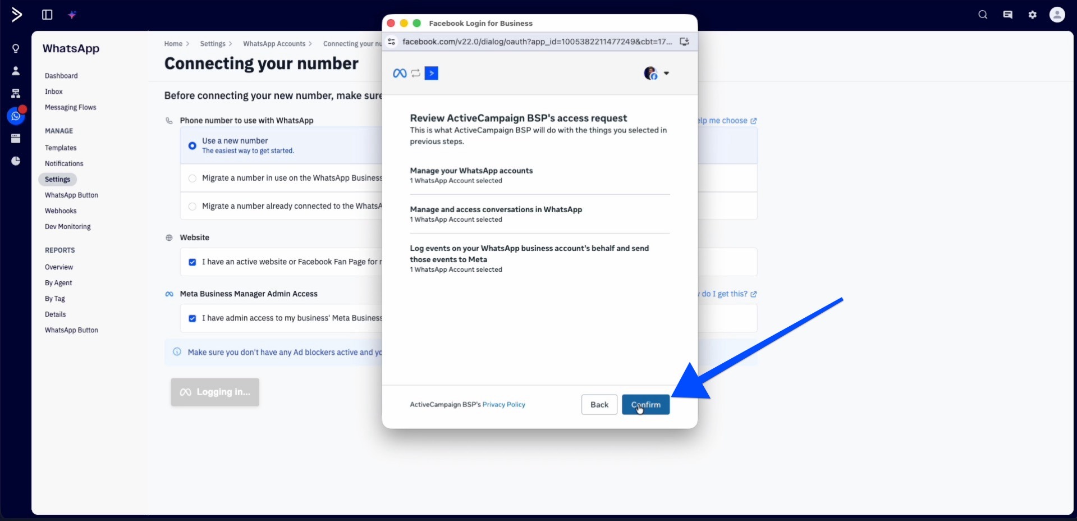Go to Settings breadcrumb
This screenshot has height=521, width=1077.
tap(213, 44)
